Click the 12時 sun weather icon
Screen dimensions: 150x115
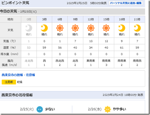coord(91,28)
